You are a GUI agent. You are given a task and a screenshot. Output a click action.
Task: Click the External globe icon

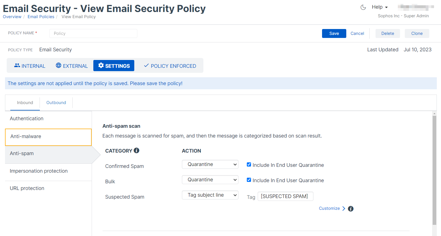click(59, 66)
